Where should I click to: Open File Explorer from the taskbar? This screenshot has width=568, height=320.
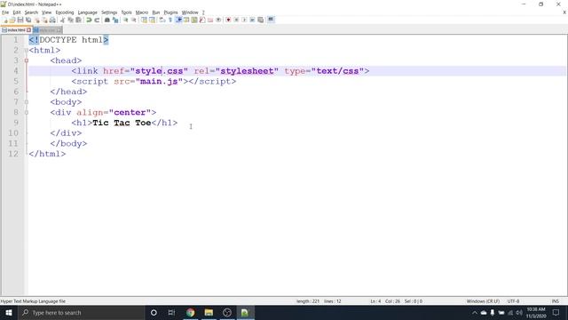pos(209,312)
